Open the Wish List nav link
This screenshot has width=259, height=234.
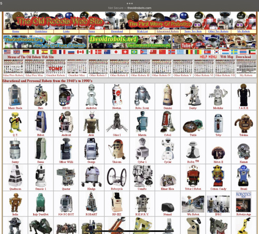(142, 31)
